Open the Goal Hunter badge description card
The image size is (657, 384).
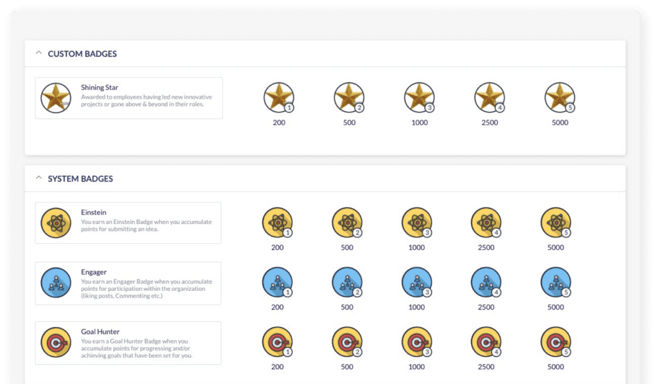(x=128, y=343)
